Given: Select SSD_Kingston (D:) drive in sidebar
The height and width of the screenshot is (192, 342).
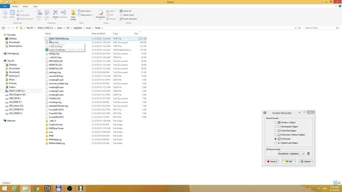Looking at the screenshot, I should [x=17, y=95].
